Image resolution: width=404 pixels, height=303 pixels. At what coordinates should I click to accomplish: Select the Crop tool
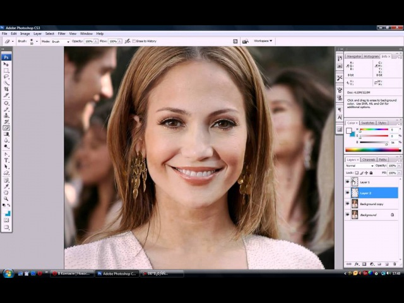click(6, 89)
